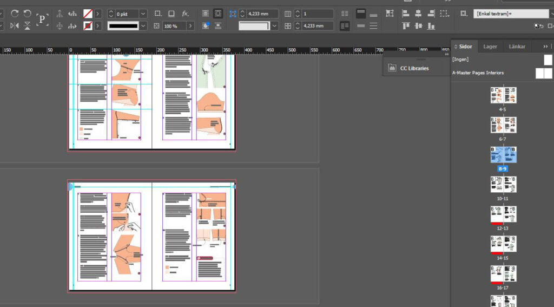Click the align left edges icon
The image size is (554, 307).
tap(406, 14)
